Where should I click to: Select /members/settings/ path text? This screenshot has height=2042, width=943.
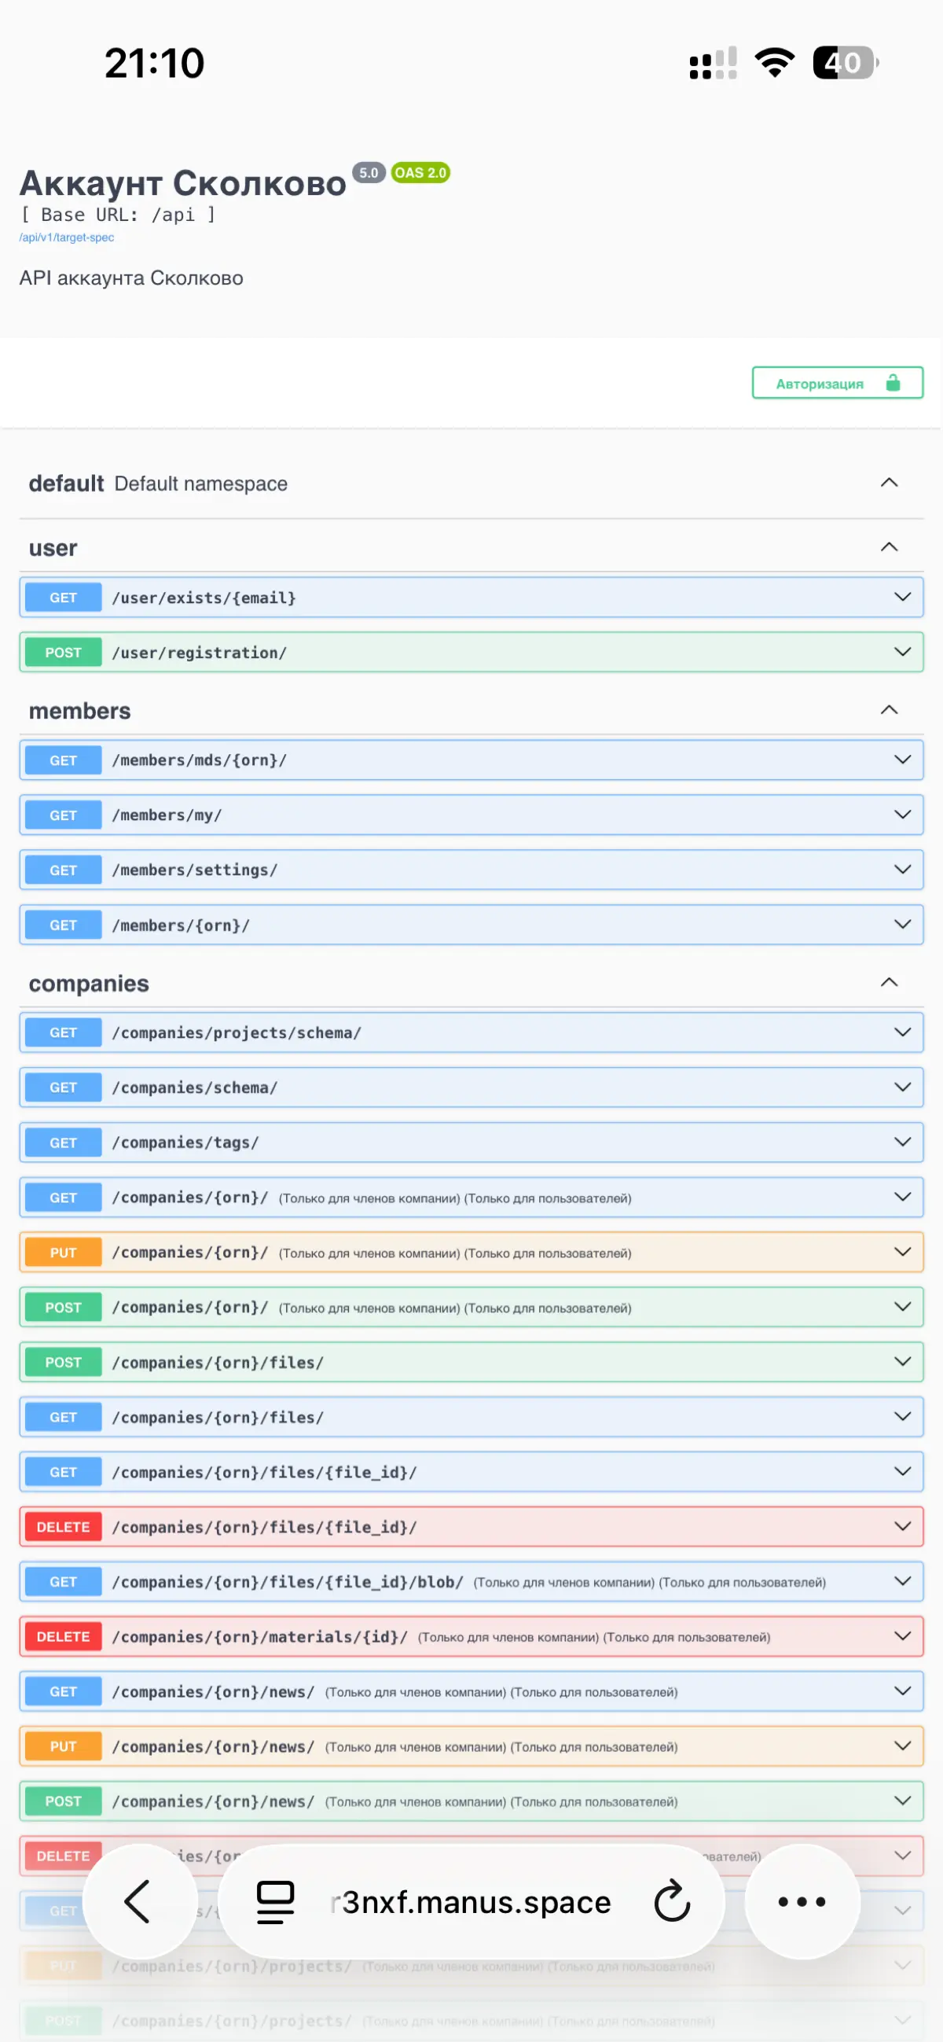coord(195,870)
